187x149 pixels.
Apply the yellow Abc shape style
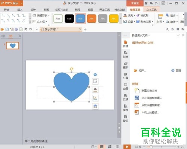click(114, 19)
